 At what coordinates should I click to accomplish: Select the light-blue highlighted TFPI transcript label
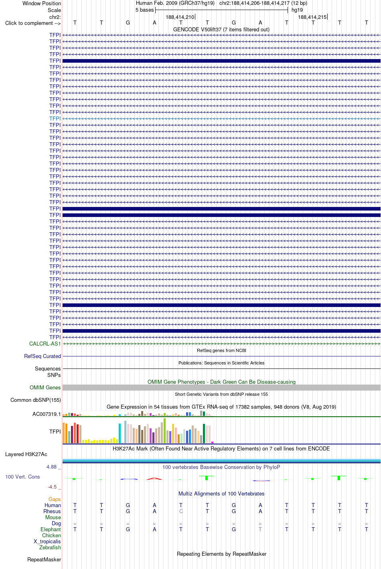55,119
